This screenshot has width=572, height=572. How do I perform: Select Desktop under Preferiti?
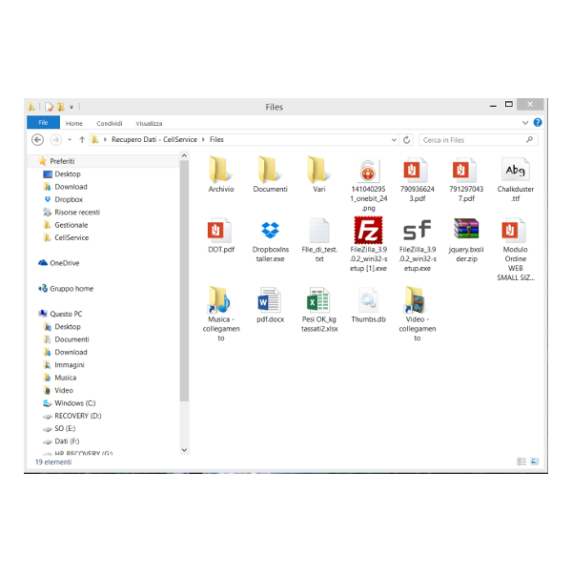coord(68,174)
